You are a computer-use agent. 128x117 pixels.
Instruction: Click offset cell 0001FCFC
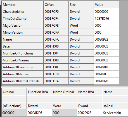coord(56,39)
